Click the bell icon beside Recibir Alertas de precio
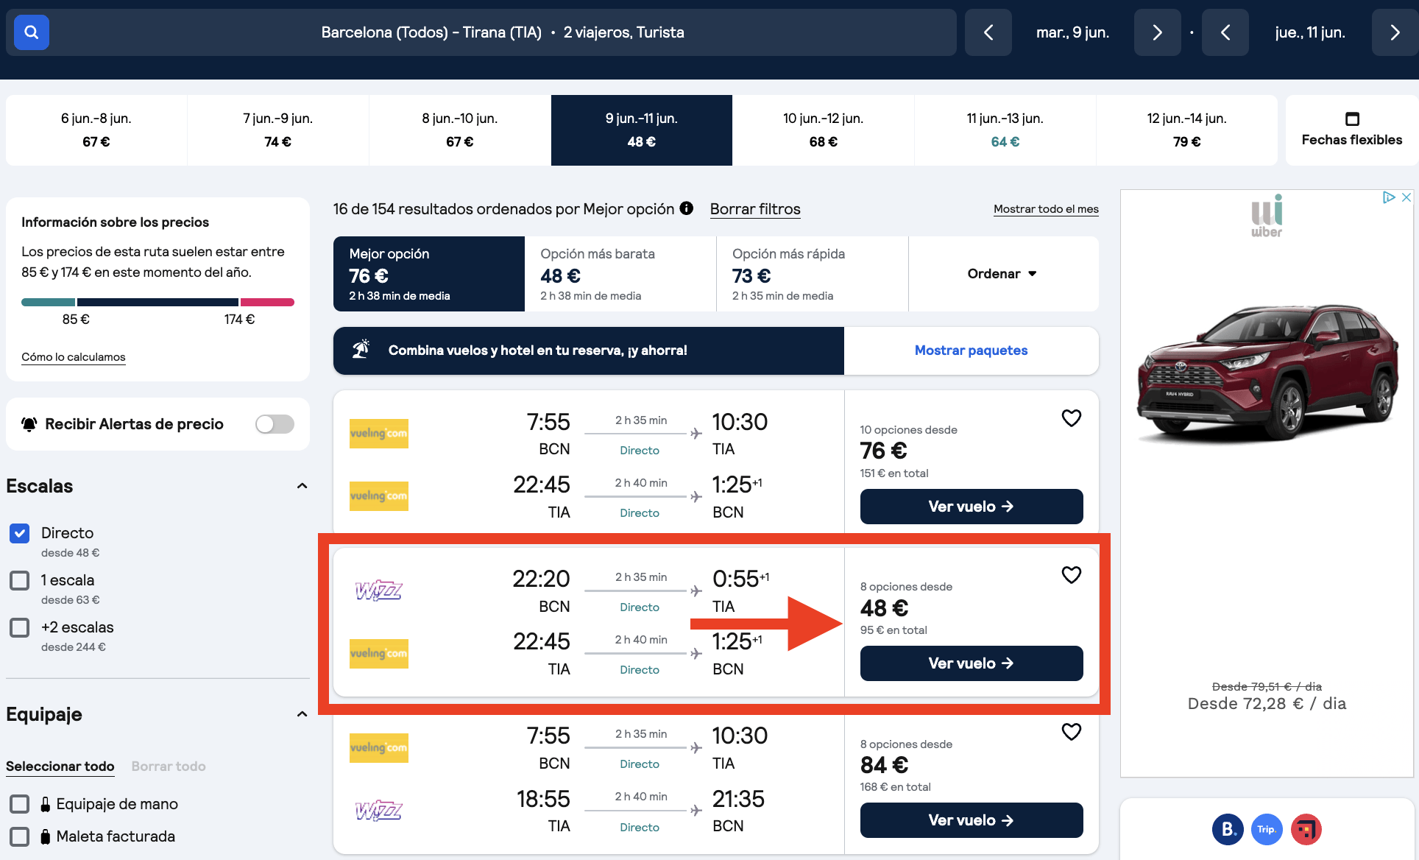1419x860 pixels. (28, 423)
